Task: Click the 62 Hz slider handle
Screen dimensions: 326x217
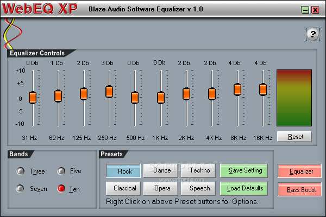Action: coord(58,96)
